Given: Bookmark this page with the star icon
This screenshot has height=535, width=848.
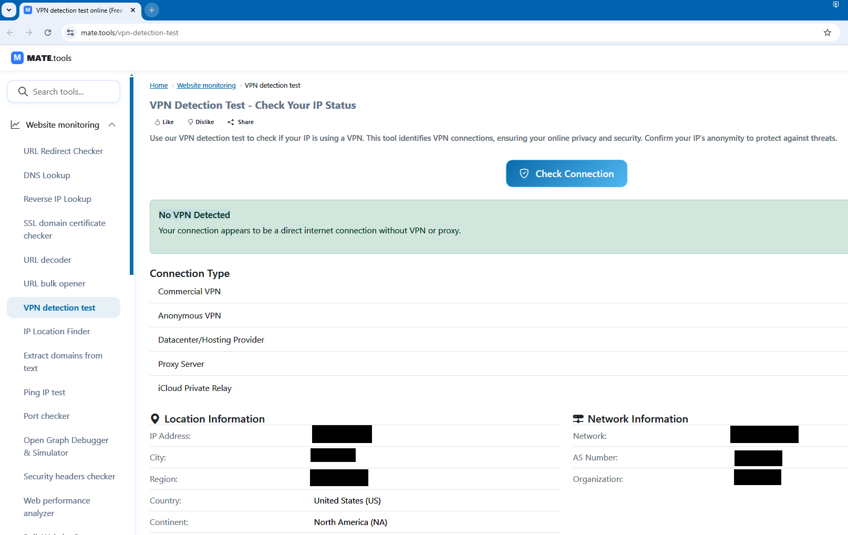Looking at the screenshot, I should coord(828,33).
